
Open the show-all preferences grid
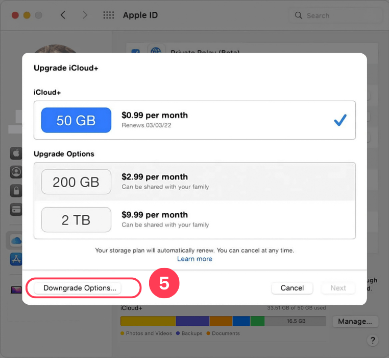point(108,15)
